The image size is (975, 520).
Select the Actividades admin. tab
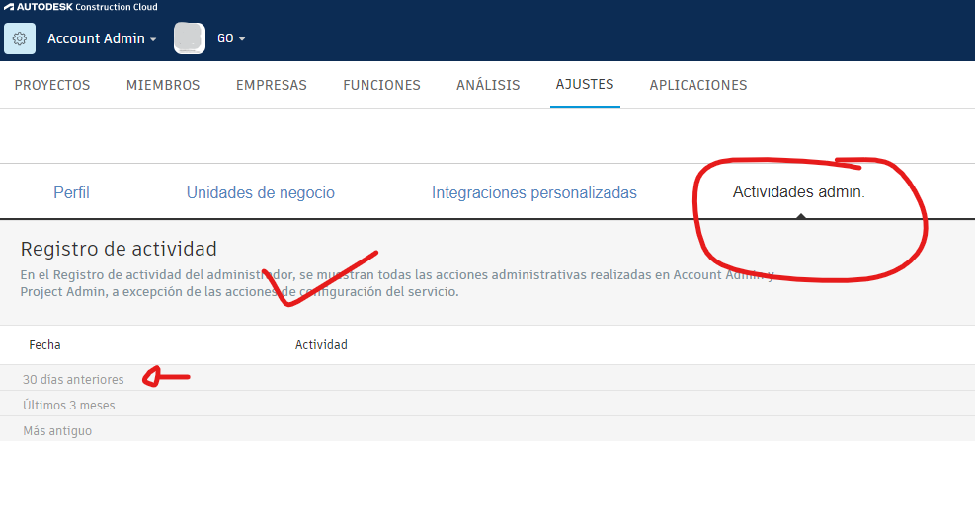click(798, 192)
